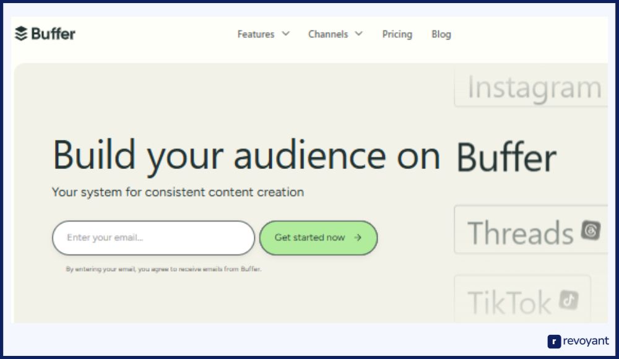Viewport: 619px width, 359px height.
Task: Select the Threads channel card text
Action: click(520, 233)
